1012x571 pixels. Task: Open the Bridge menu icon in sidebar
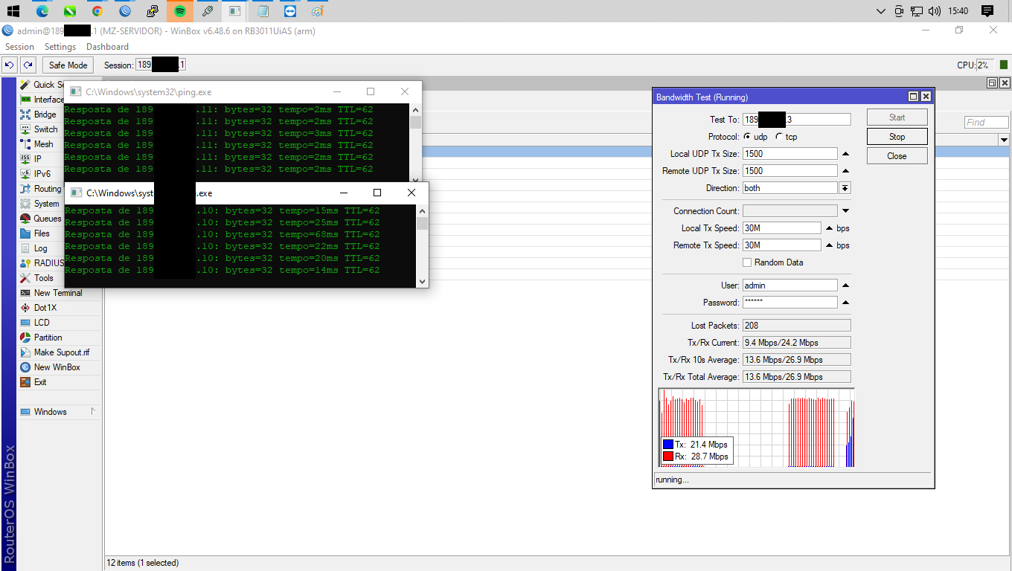tap(26, 114)
